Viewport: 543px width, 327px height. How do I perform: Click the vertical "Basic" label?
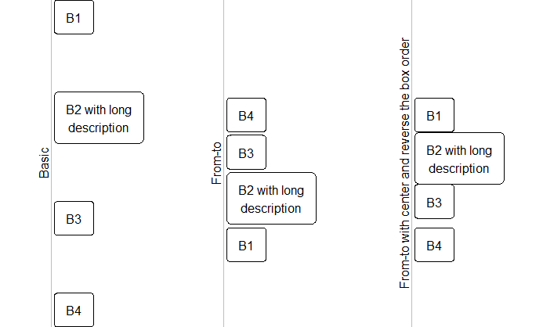click(x=44, y=163)
